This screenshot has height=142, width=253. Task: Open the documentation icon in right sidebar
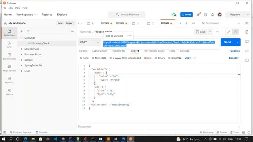247,32
